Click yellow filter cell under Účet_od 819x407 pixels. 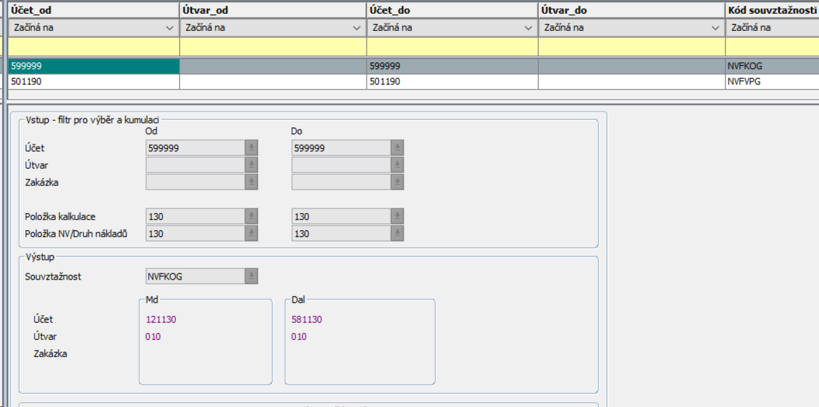[x=93, y=47]
